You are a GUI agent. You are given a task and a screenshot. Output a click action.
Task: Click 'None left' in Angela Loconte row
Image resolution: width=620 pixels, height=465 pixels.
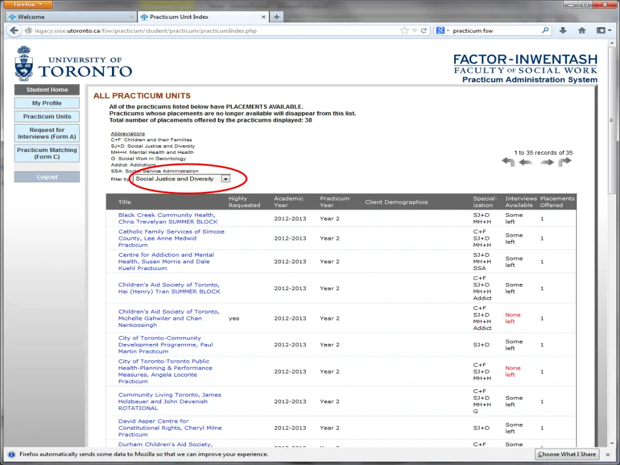click(x=513, y=371)
